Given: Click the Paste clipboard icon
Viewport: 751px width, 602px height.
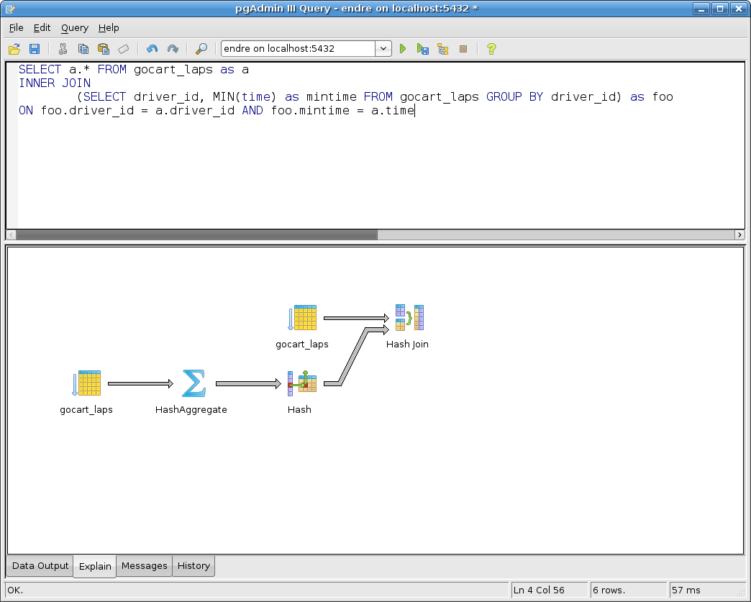Looking at the screenshot, I should (x=103, y=49).
